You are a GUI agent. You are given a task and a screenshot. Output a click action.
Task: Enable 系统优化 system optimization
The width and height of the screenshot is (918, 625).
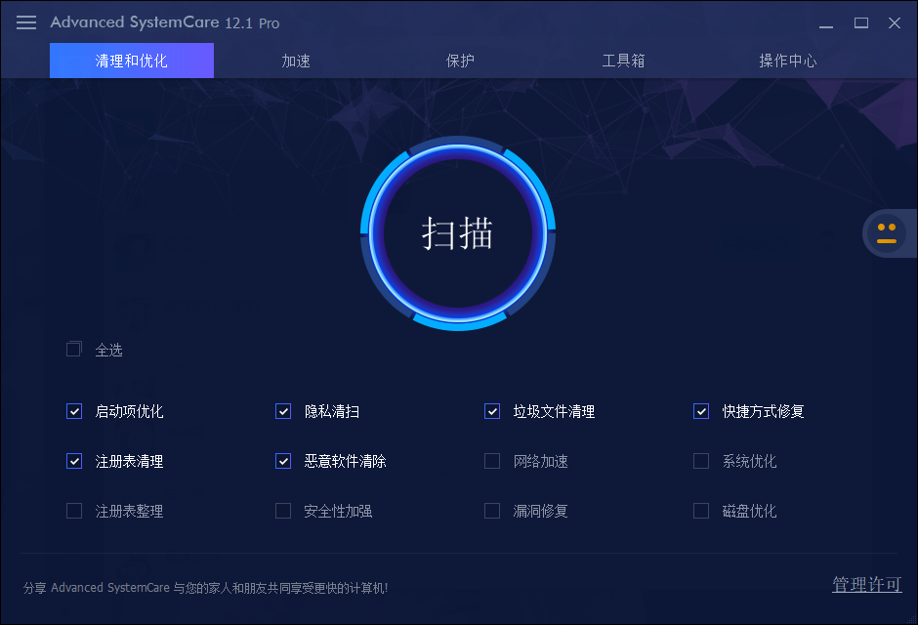point(700,461)
